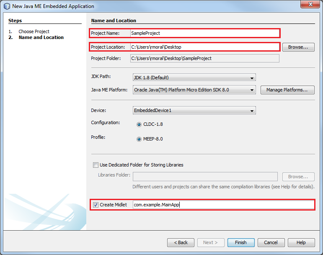Enable Use Dedicated Folder for Storing Libraries
The width and height of the screenshot is (323, 255).
tap(96, 165)
